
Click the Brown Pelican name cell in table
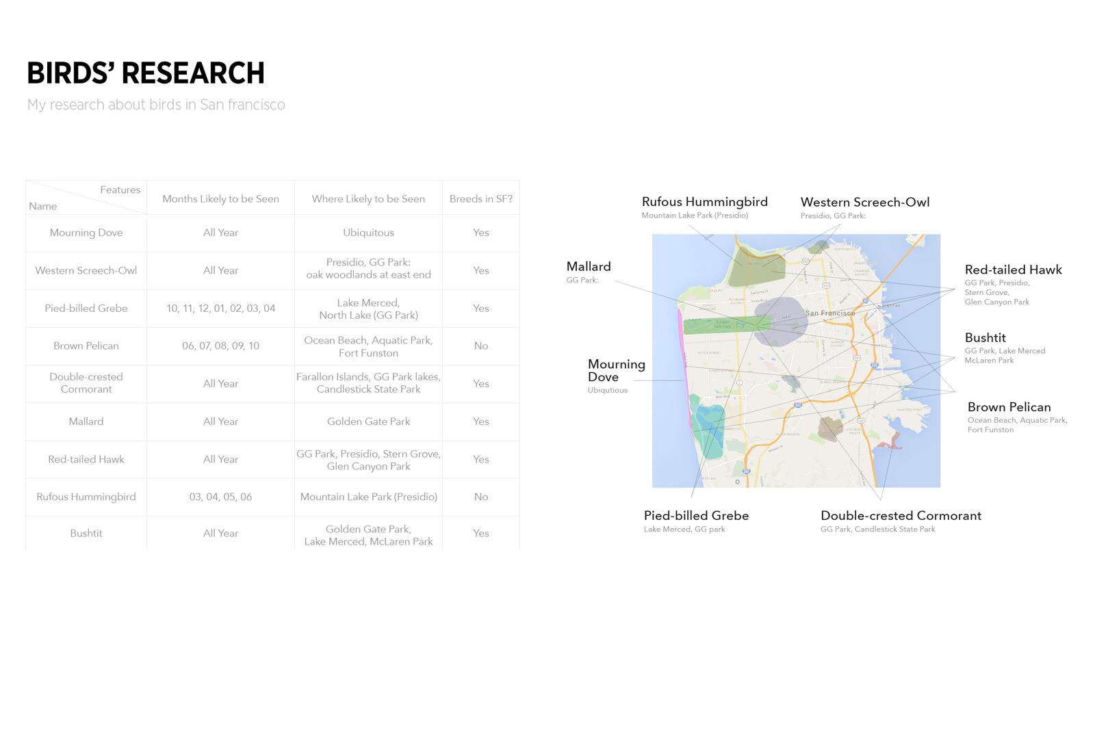pos(86,346)
